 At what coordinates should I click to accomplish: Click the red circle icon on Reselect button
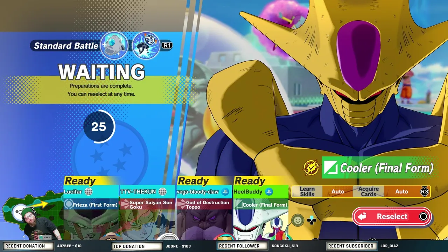pos(423,217)
